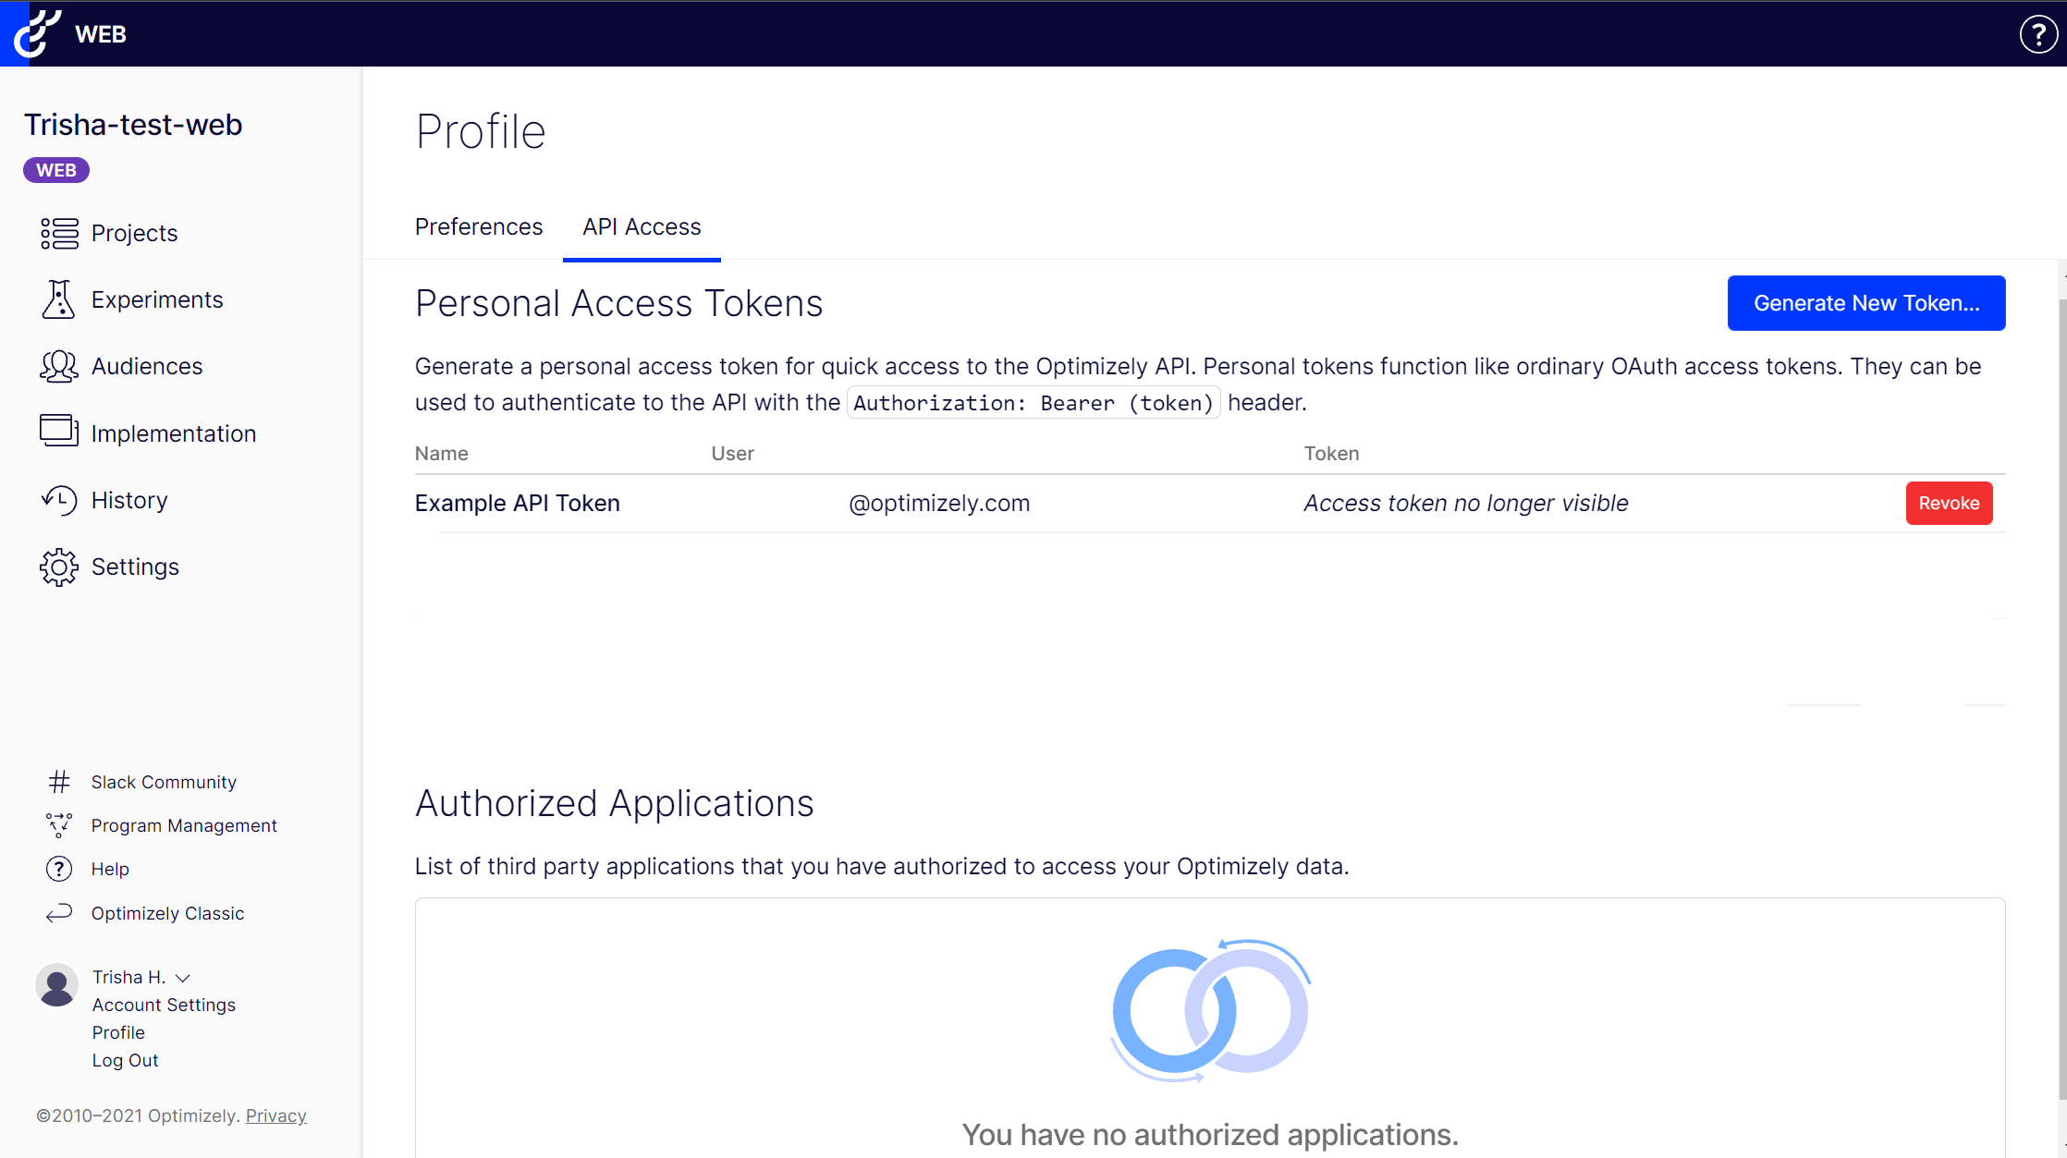Open Slack Community link
2067x1158 pixels.
point(164,782)
